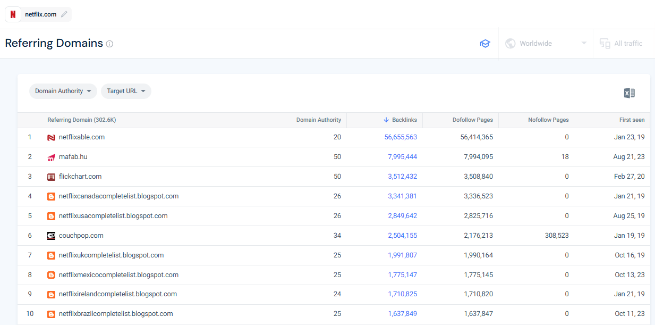Open the Target URL filter dropdown
Viewport: 655px width, 325px height.
pyautogui.click(x=126, y=91)
